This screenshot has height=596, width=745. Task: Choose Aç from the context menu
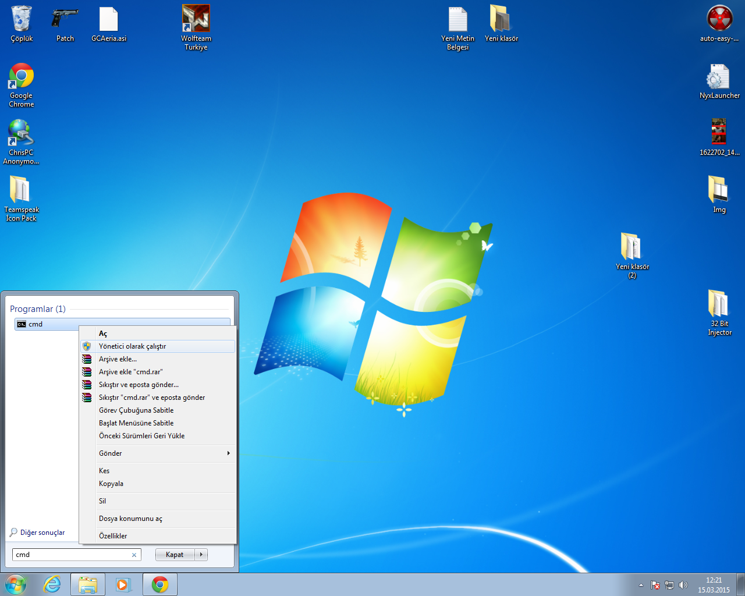[x=158, y=334]
